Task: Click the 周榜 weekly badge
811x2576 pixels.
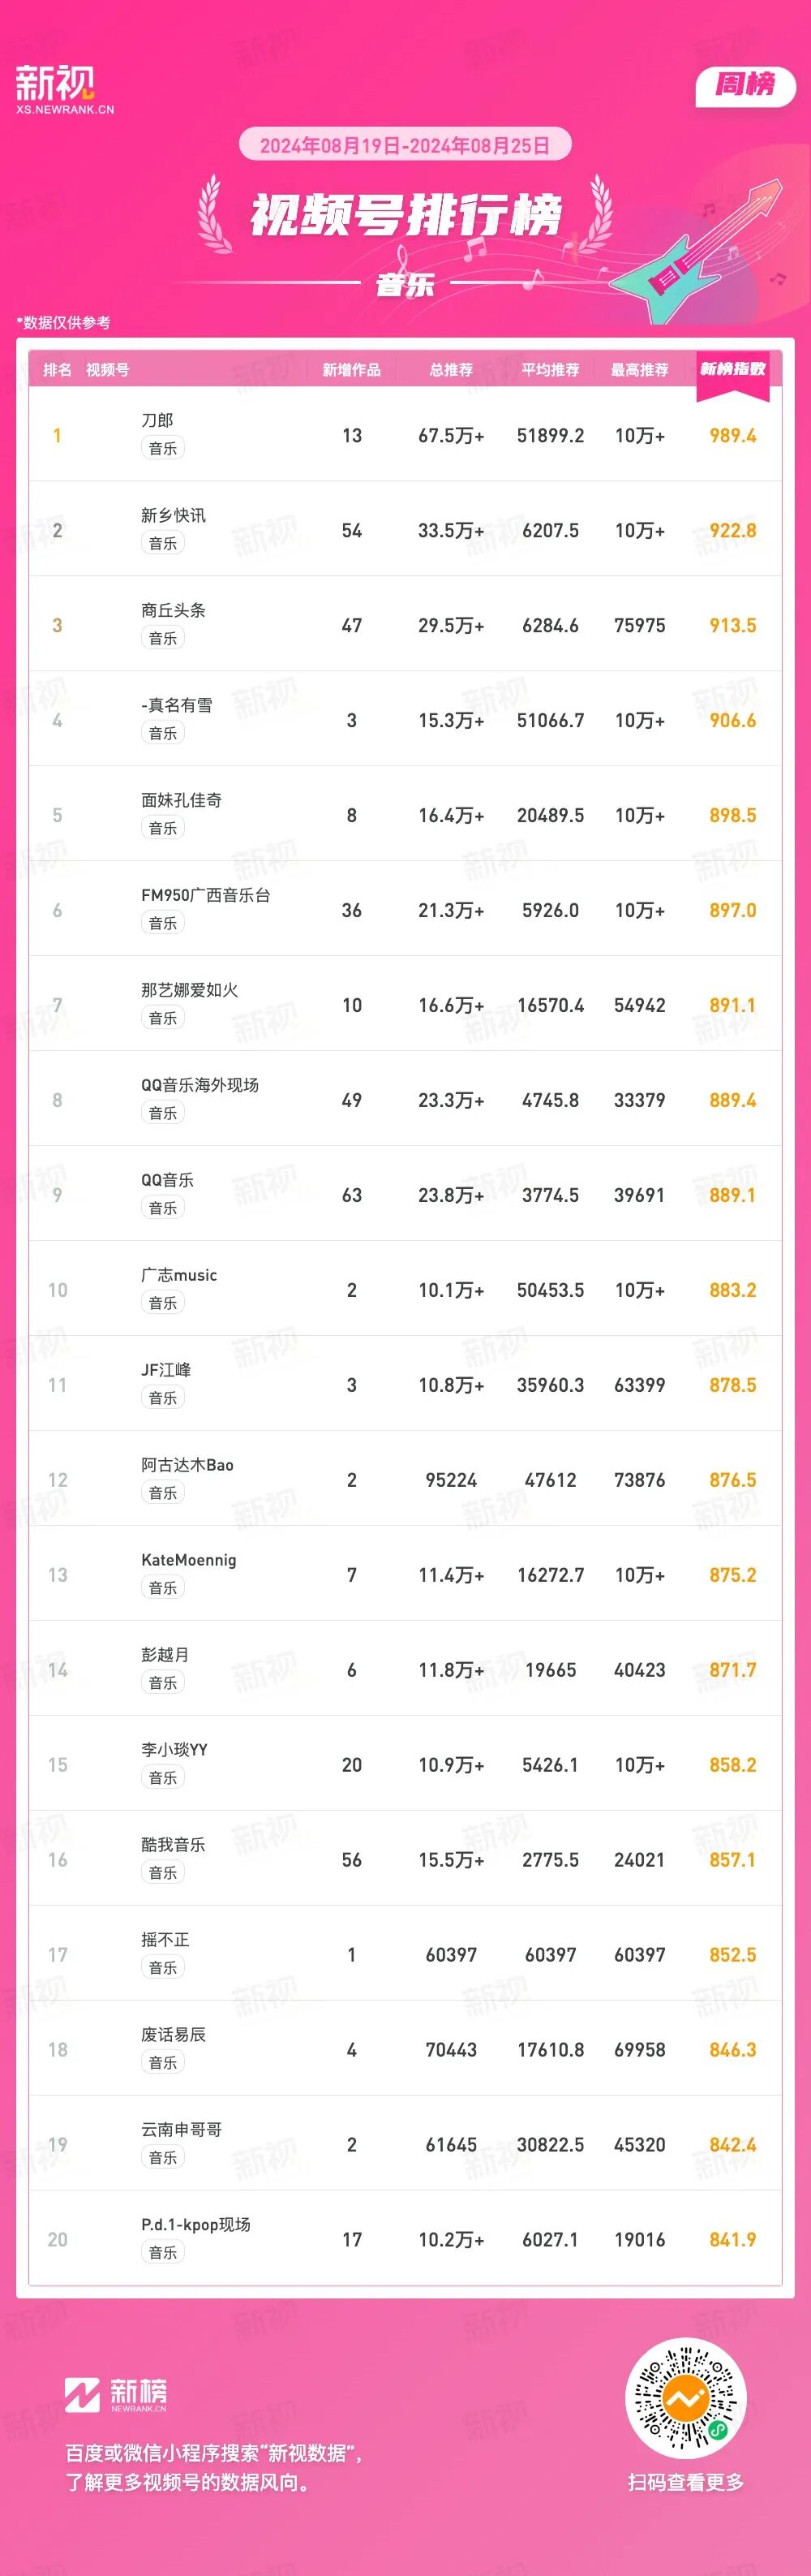Action: [x=744, y=84]
